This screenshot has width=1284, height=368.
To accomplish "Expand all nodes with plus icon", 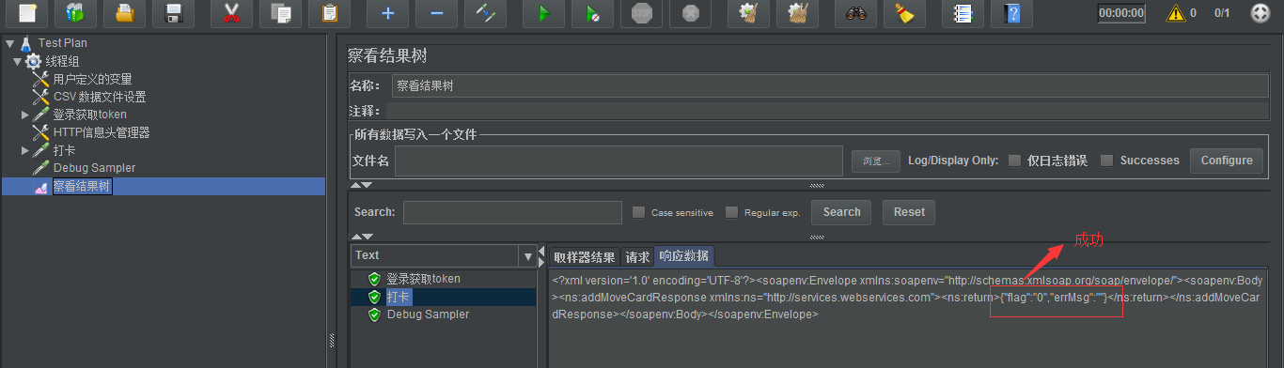I will tap(387, 13).
